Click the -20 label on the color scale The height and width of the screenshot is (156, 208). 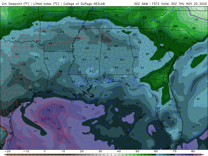pos(8,151)
